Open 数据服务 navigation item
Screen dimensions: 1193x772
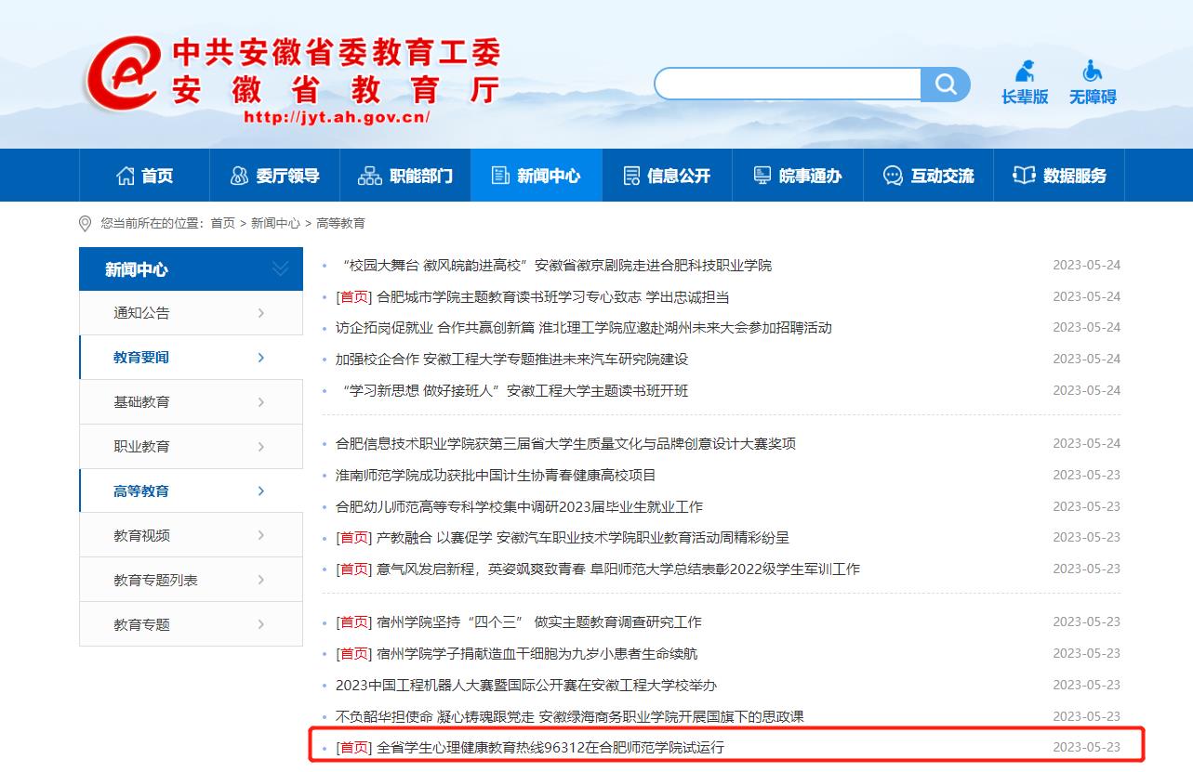tap(1059, 176)
